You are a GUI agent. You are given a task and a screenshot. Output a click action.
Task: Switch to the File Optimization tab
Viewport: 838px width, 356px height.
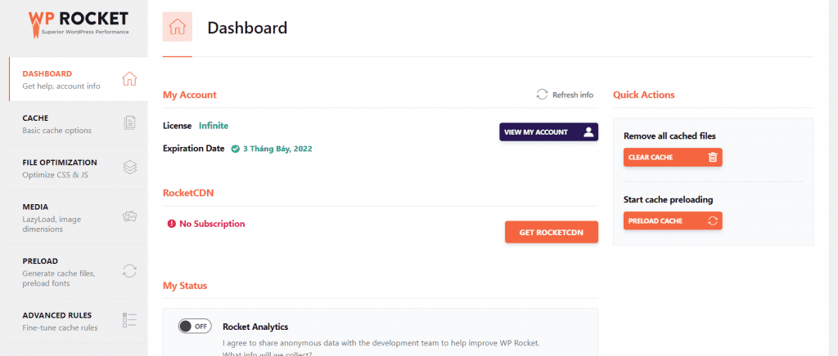tap(60, 167)
